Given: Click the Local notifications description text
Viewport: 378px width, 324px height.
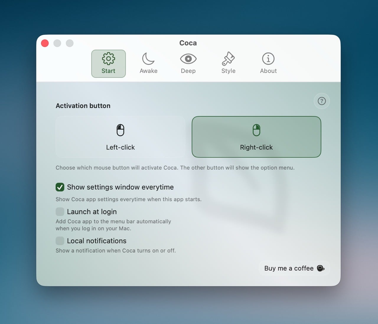Looking at the screenshot, I should (x=116, y=251).
